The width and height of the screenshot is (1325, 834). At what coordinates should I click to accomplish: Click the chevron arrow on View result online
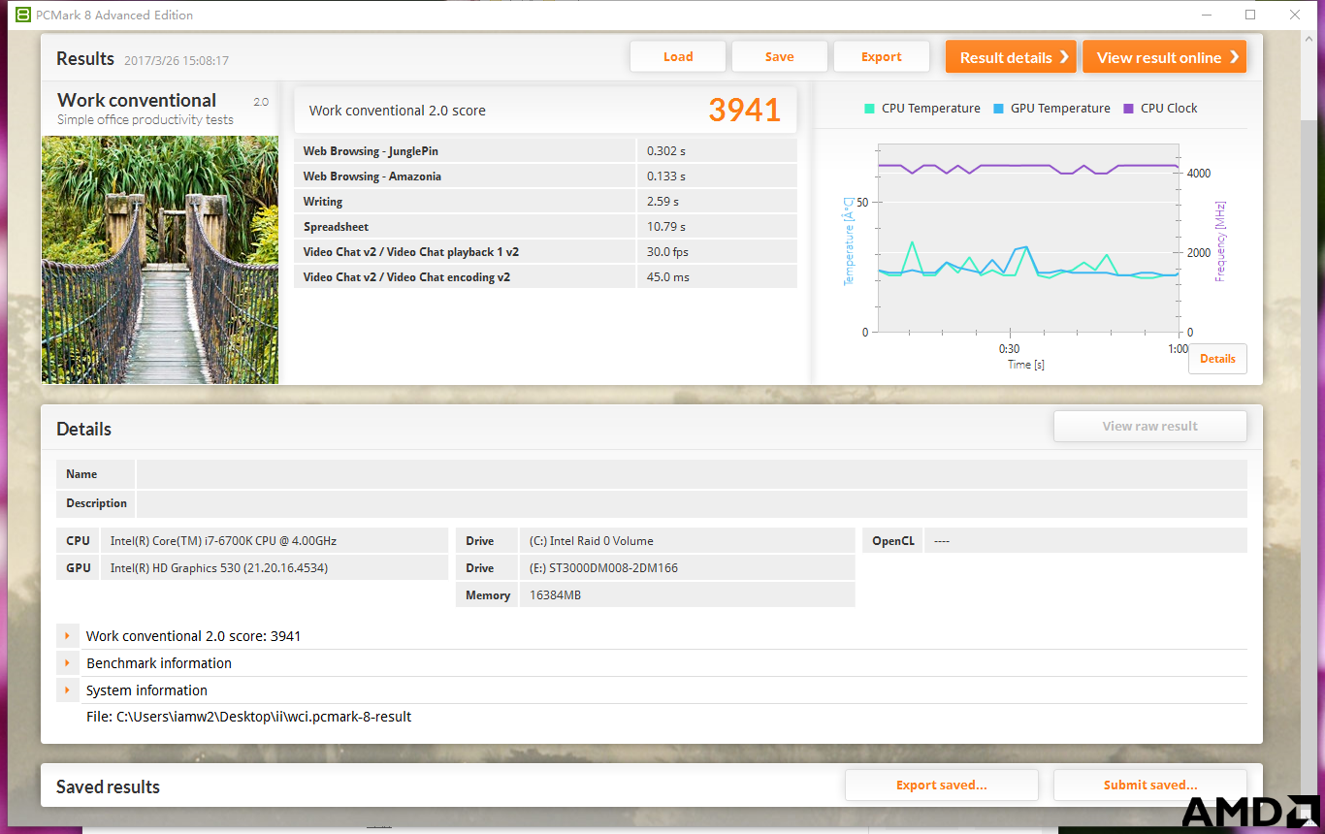click(x=1234, y=57)
